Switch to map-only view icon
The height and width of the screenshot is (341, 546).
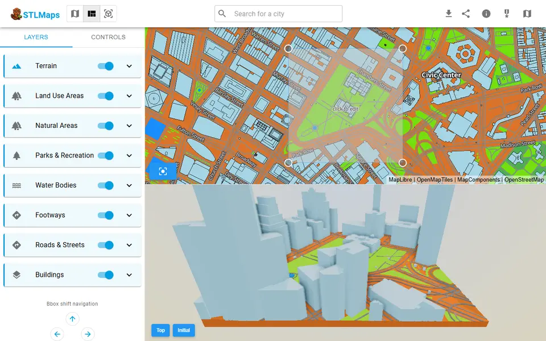tap(75, 14)
